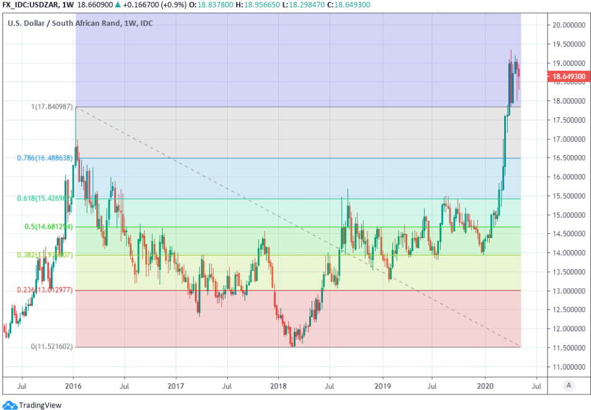Select the FX_IDC:USDZAR symbol in header
The width and height of the screenshot is (591, 410).
30,5
